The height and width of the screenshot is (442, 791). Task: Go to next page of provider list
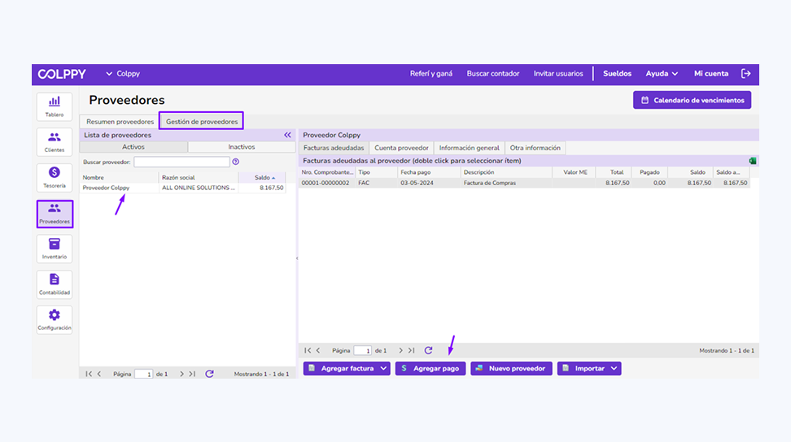click(x=181, y=374)
